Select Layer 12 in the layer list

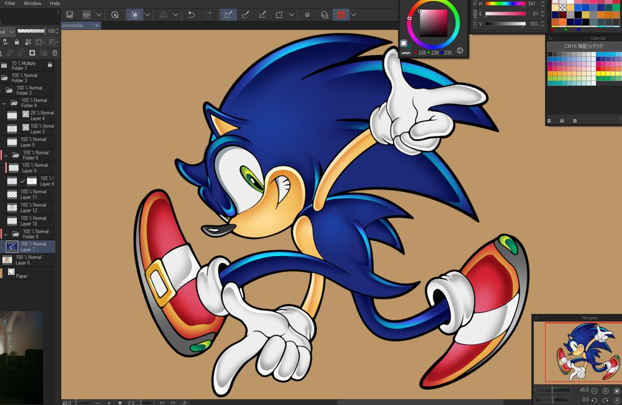click(28, 207)
